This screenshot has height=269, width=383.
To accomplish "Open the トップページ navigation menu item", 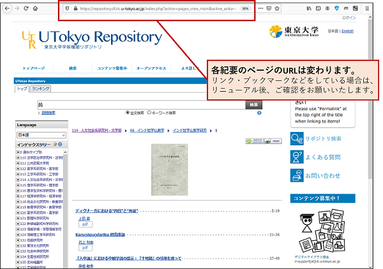I will pyautogui.click(x=34, y=68).
